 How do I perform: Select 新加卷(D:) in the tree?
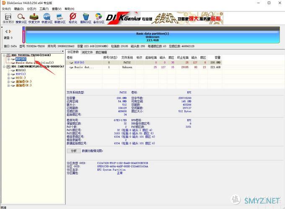(x=23, y=82)
